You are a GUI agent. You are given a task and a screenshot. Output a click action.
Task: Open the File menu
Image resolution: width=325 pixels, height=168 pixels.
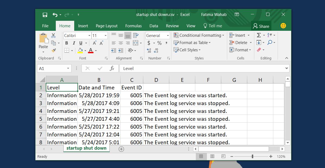[x=45, y=26]
